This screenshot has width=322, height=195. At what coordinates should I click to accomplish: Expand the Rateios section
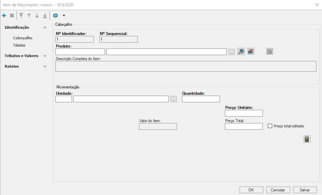tap(45, 67)
